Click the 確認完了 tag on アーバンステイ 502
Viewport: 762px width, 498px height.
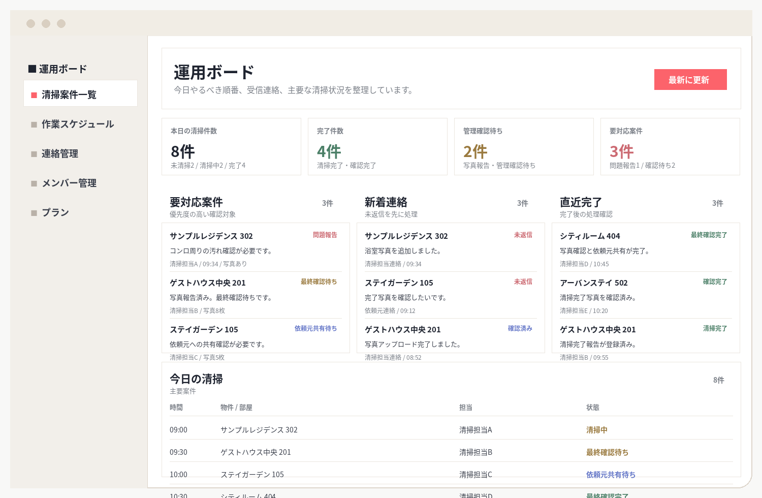(715, 282)
